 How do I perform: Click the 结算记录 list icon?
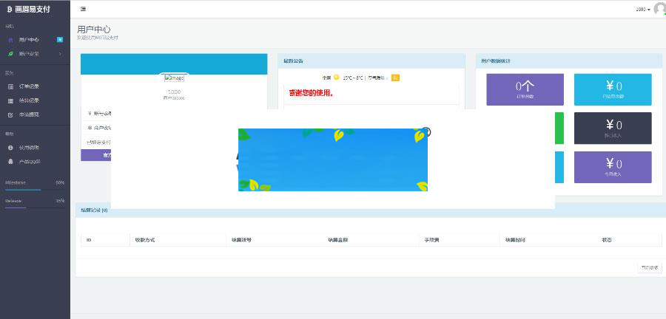coord(10,100)
